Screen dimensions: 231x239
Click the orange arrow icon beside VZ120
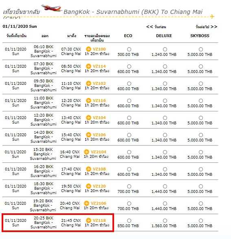coord(88,186)
